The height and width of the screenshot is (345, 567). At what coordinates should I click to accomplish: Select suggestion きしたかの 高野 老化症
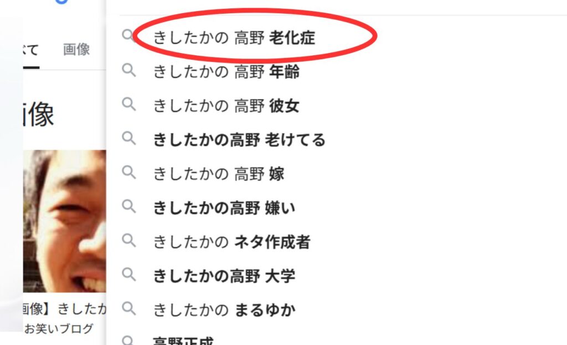pyautogui.click(x=234, y=38)
